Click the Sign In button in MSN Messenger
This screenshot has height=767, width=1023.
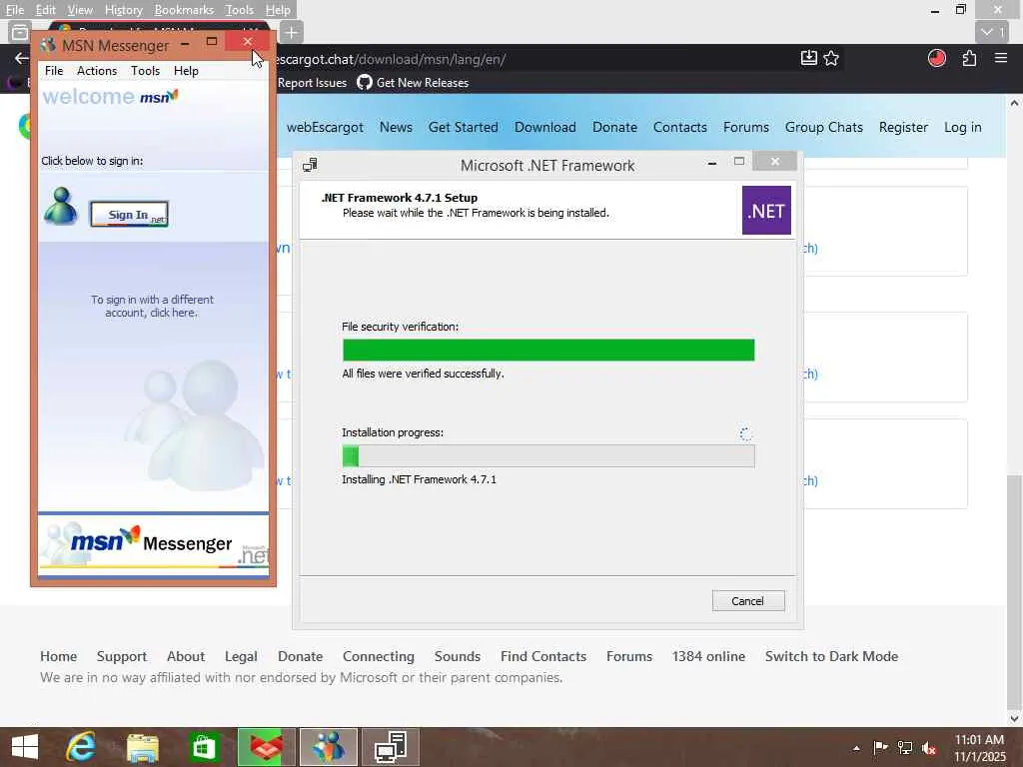coord(129,214)
